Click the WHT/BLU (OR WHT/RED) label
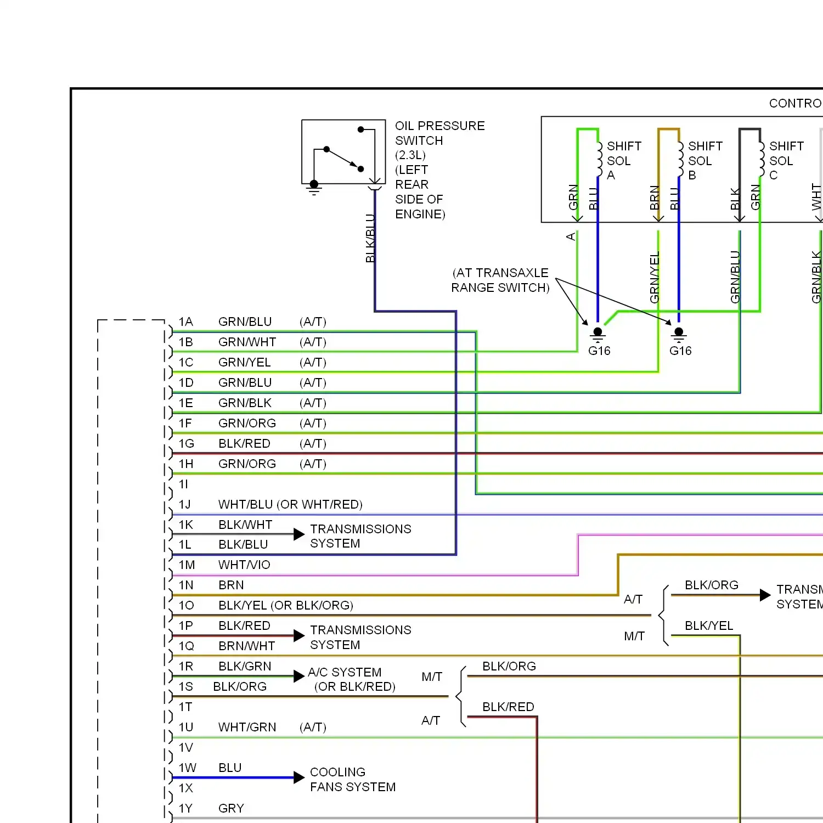 [290, 505]
